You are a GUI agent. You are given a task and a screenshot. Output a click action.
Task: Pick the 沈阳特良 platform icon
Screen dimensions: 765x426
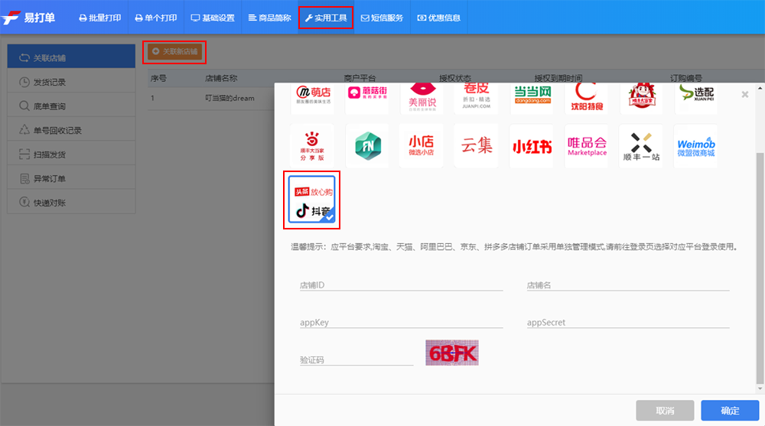587,98
